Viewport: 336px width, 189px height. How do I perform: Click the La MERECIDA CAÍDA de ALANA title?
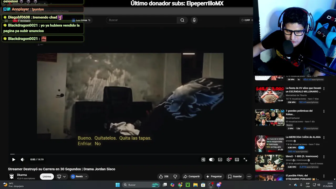(x=303, y=137)
